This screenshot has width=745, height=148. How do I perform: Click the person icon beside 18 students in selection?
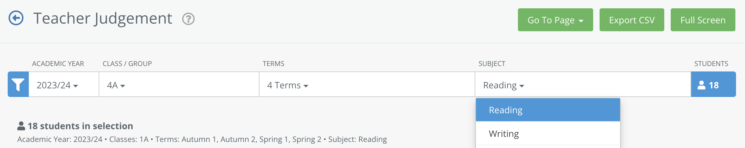pos(21,126)
